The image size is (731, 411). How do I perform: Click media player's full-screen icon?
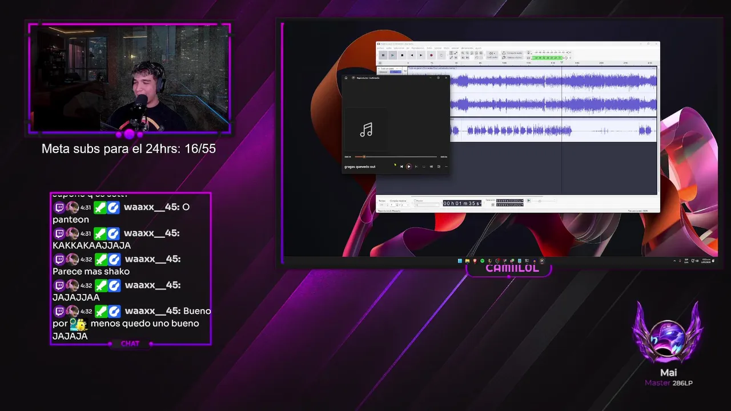tap(439, 167)
